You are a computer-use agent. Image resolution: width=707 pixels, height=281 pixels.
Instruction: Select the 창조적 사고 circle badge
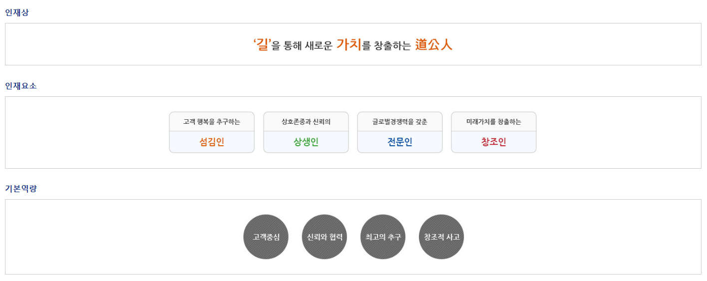tap(441, 237)
